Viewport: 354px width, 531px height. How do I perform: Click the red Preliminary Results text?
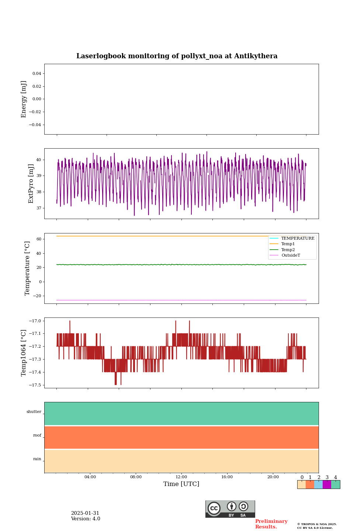[x=271, y=524]
